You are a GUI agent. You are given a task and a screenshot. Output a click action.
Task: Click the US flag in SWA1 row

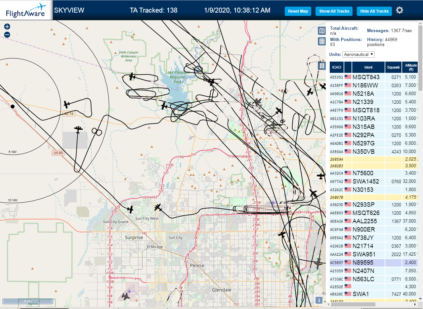[x=348, y=294]
